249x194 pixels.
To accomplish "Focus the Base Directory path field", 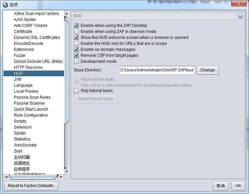I will click(157, 70).
